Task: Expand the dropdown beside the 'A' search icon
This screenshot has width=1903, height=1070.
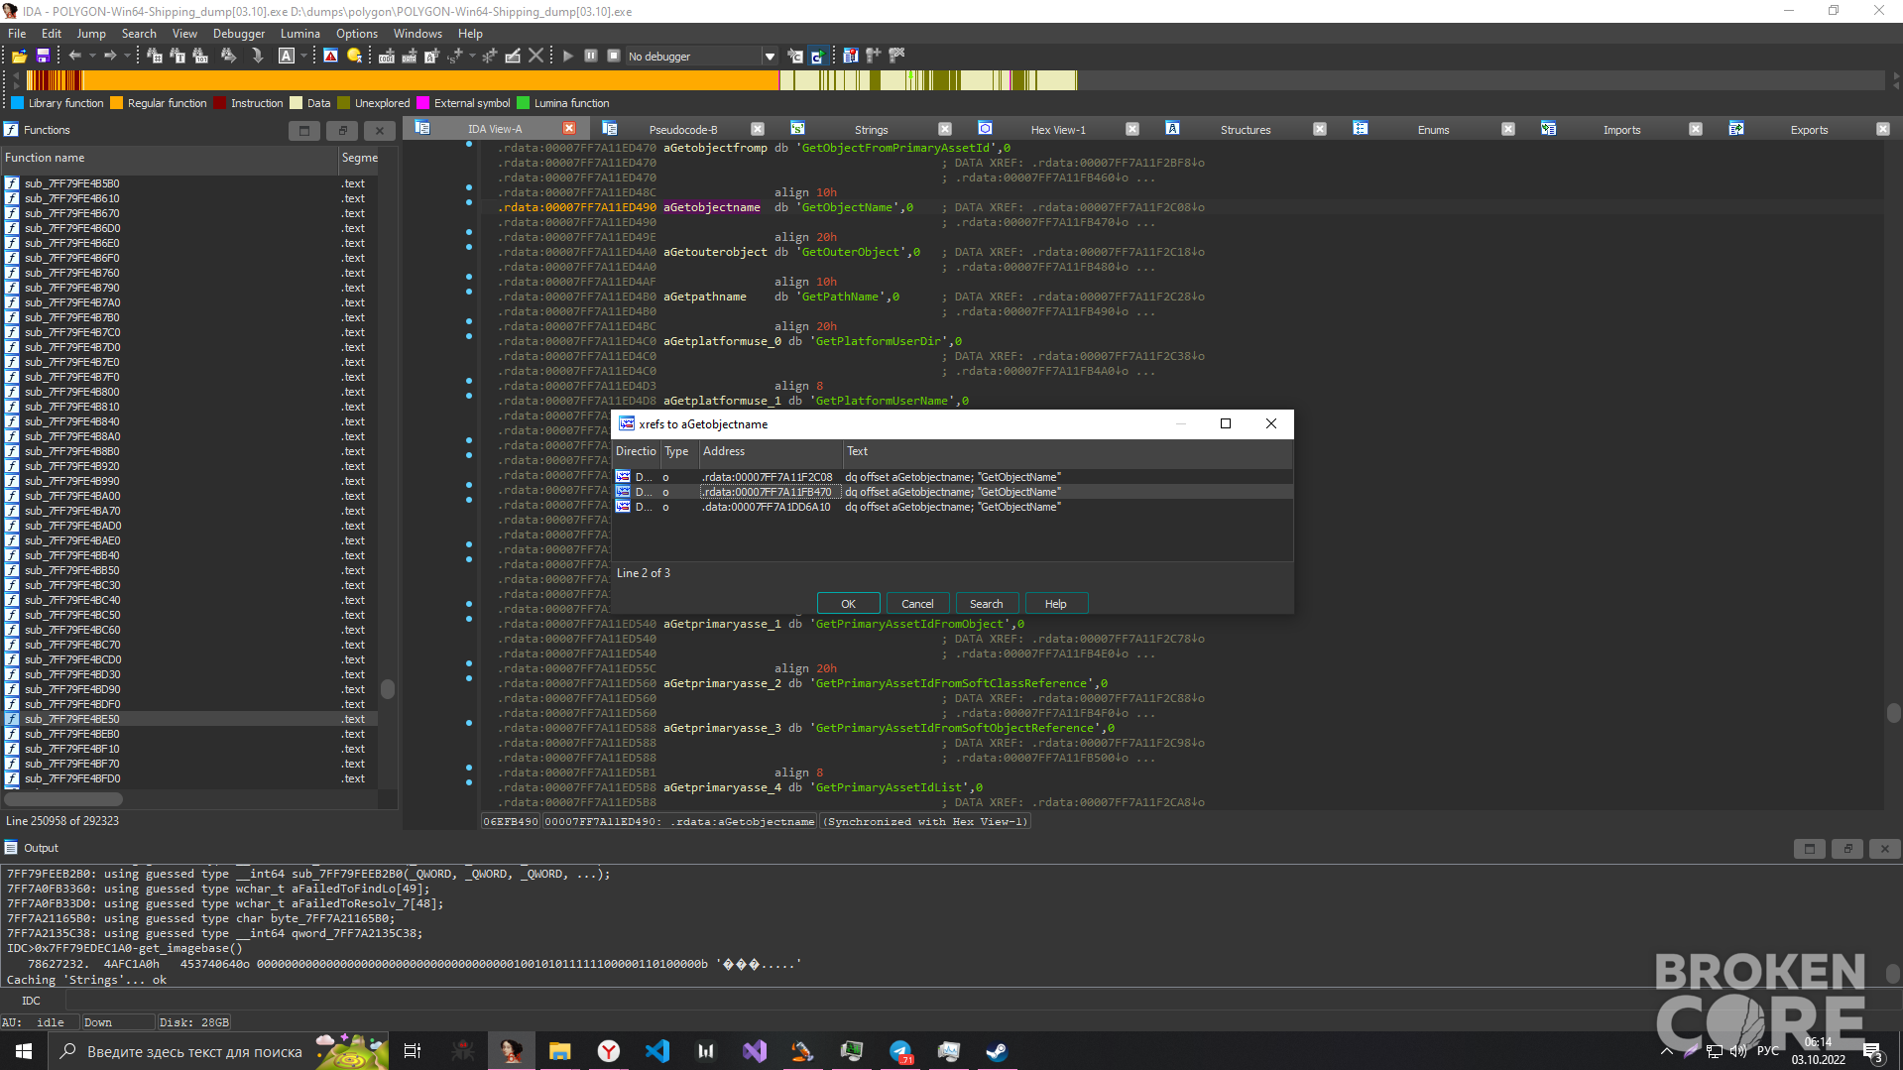Action: click(302, 57)
